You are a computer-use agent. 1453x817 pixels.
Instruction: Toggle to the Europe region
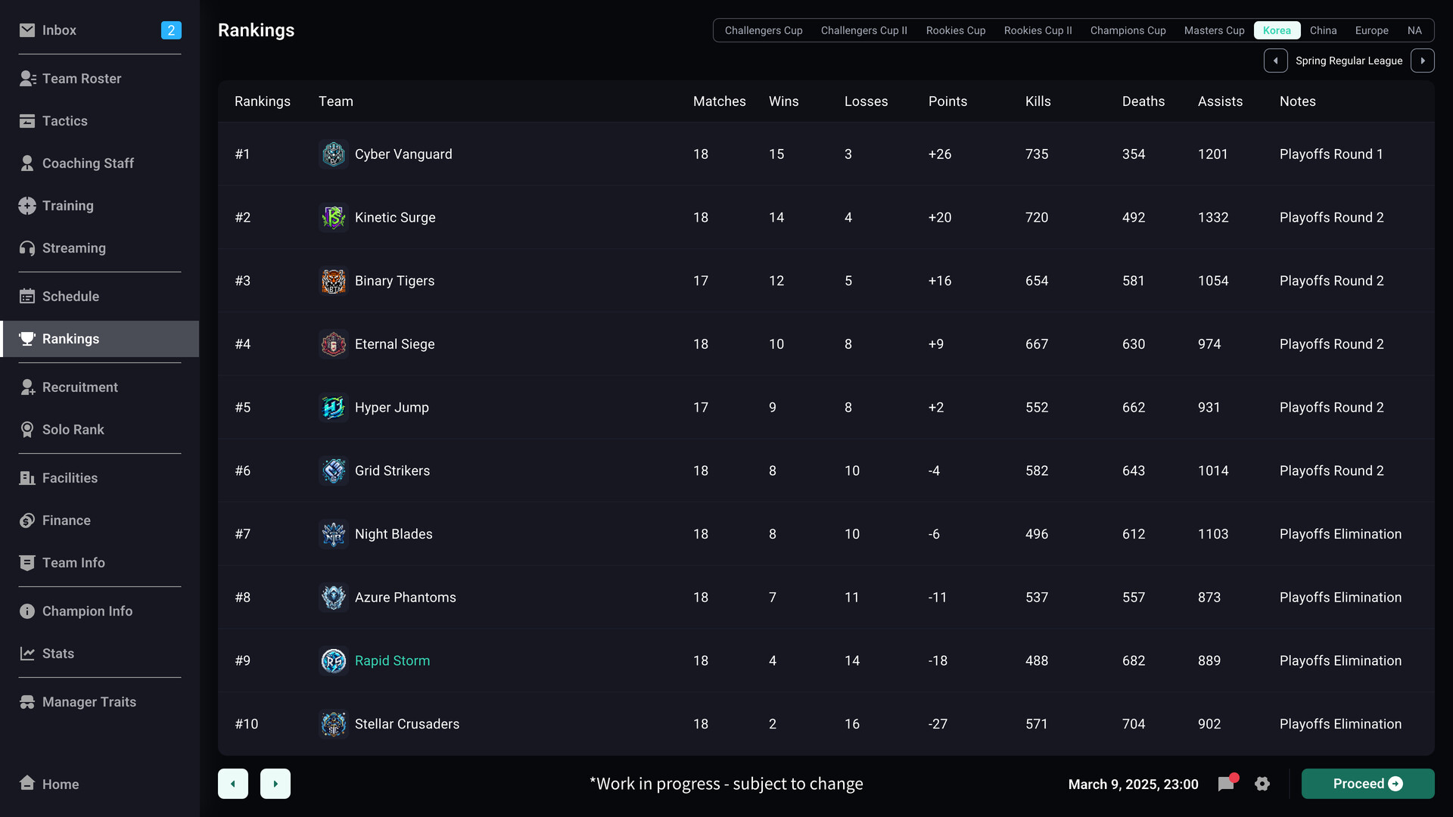coord(1372,30)
